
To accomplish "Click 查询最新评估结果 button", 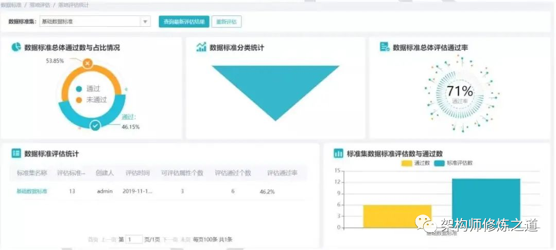I will (184, 22).
